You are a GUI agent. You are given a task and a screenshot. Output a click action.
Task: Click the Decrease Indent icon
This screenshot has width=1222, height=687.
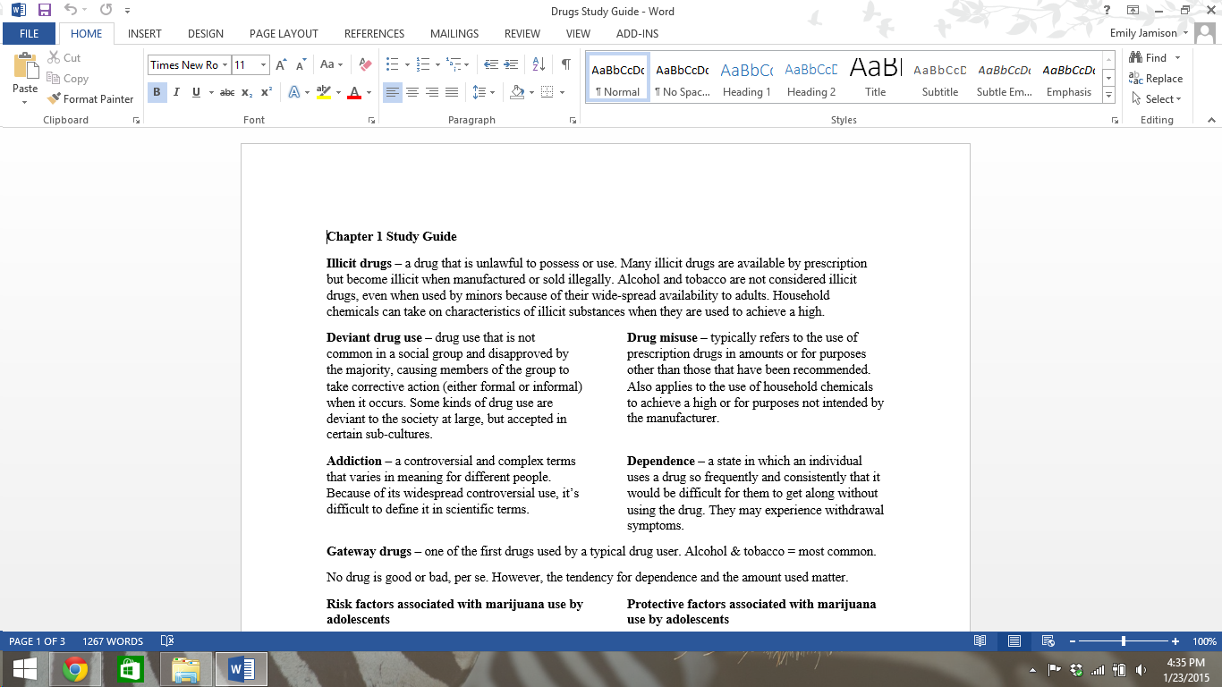click(x=490, y=64)
